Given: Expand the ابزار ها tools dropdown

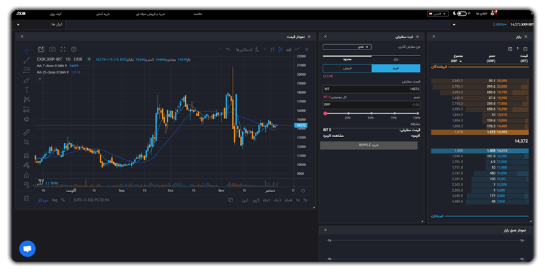Looking at the screenshot, I should coord(39,25).
